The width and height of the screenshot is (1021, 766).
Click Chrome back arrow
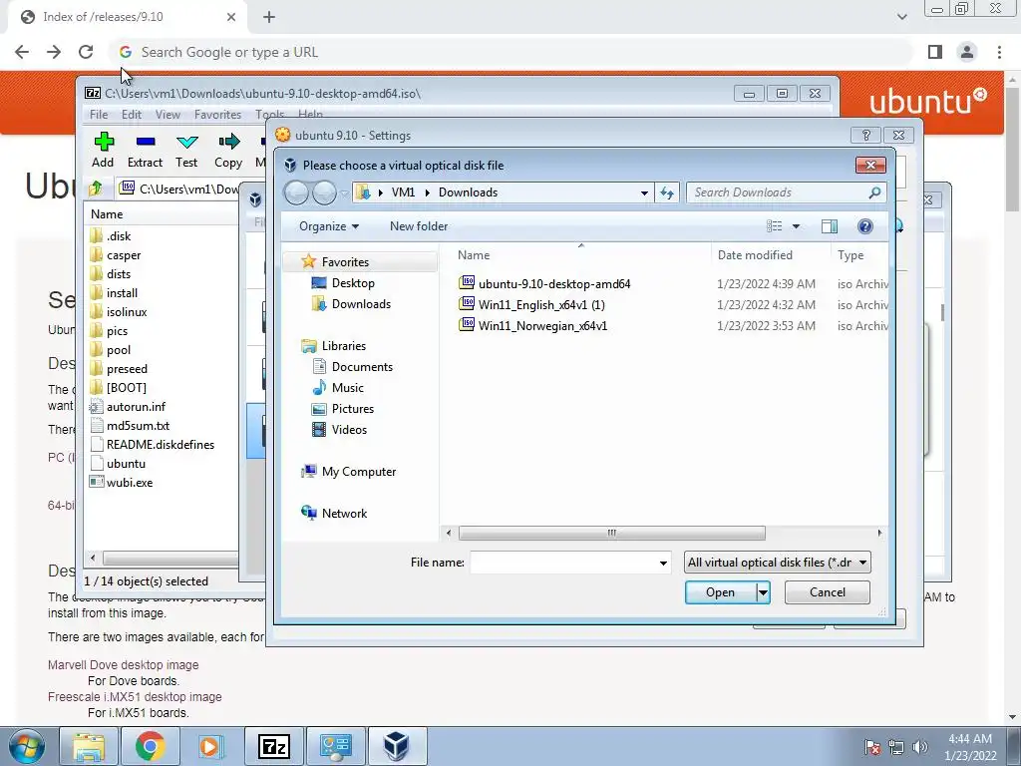[x=22, y=52]
